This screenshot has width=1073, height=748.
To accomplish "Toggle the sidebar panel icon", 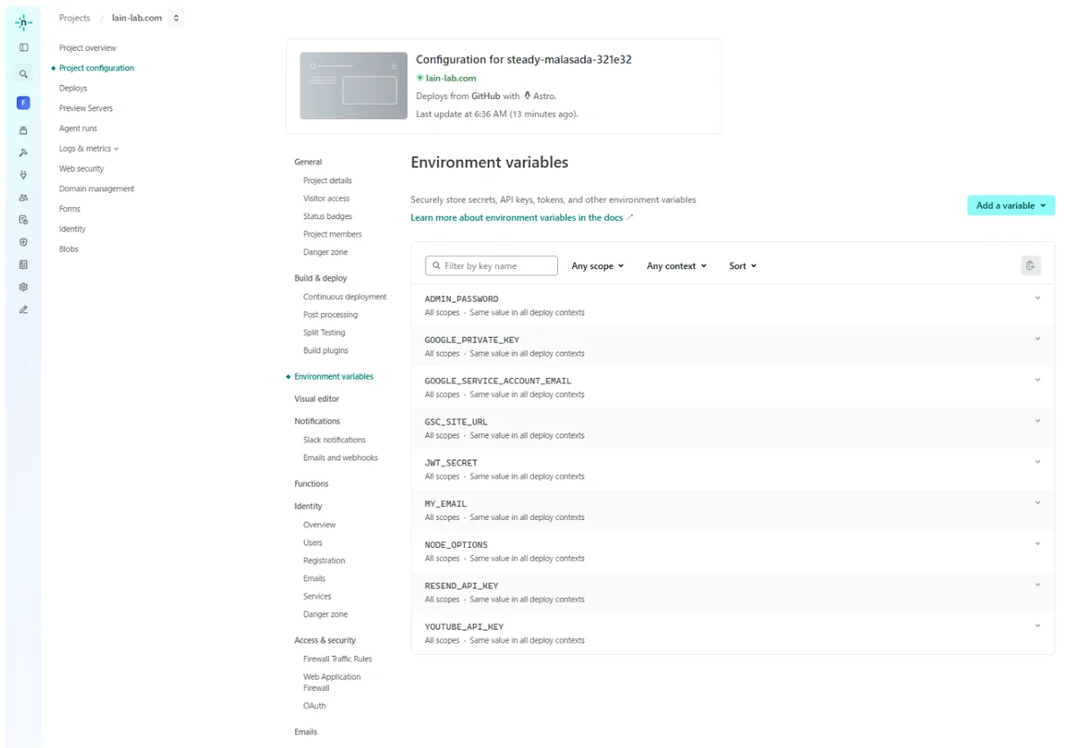I will [x=23, y=48].
